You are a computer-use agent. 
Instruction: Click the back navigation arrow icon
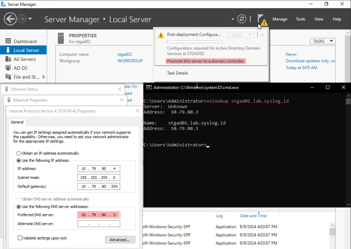[x=10, y=19]
